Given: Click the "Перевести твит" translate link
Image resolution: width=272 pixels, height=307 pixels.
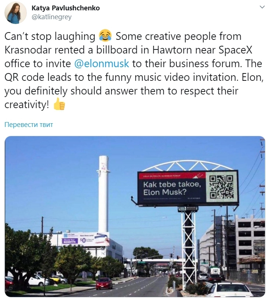Looking at the screenshot, I should (29, 125).
